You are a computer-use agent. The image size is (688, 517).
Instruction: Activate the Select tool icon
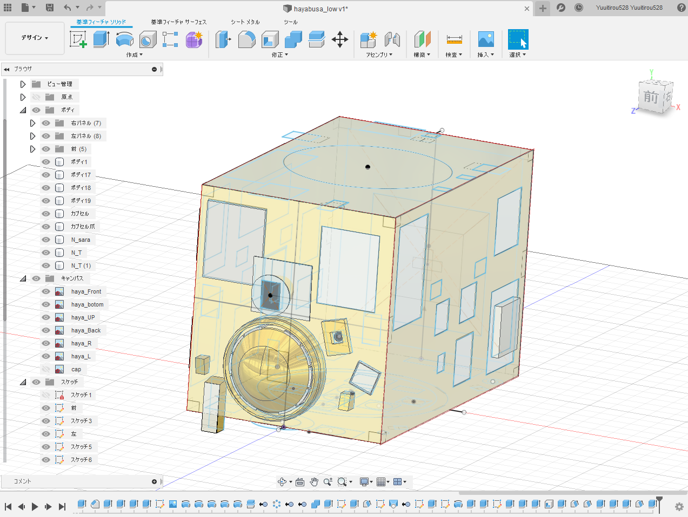coord(518,39)
